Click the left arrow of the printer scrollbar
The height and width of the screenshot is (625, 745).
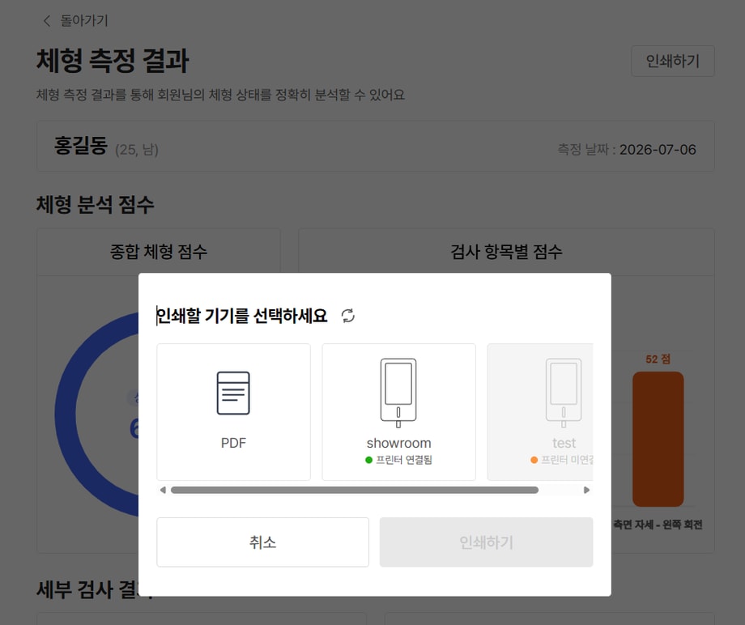coord(163,490)
